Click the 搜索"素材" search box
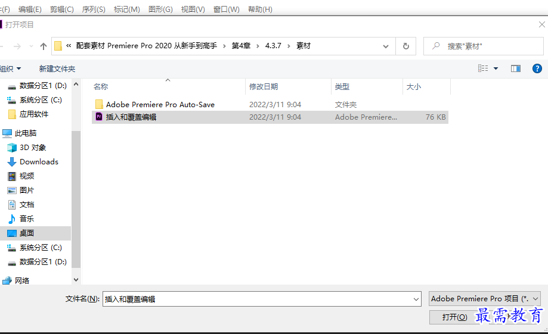Image resolution: width=548 pixels, height=334 pixels. [x=484, y=46]
